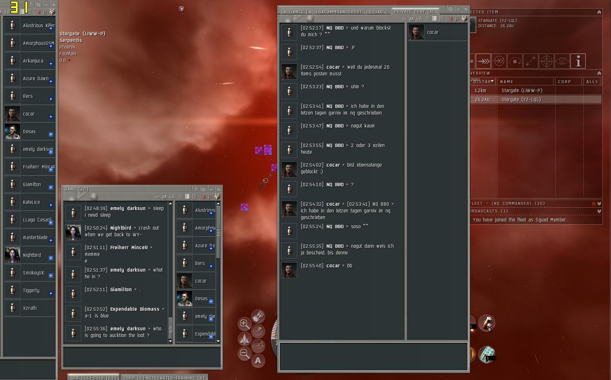Click the Private Chat message input box
Screen dimensions: 611x380
coord(373,357)
